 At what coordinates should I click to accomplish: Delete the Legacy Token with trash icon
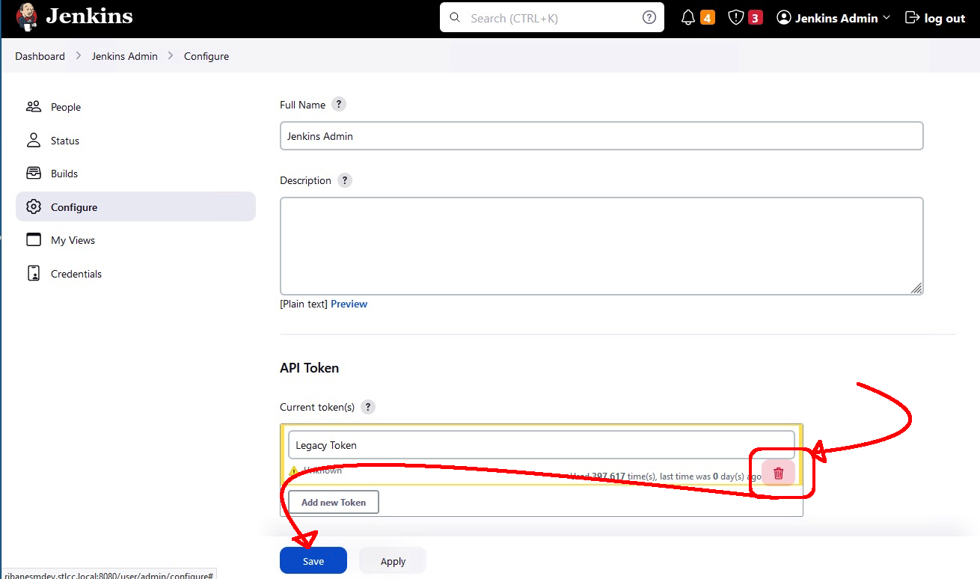pyautogui.click(x=779, y=473)
